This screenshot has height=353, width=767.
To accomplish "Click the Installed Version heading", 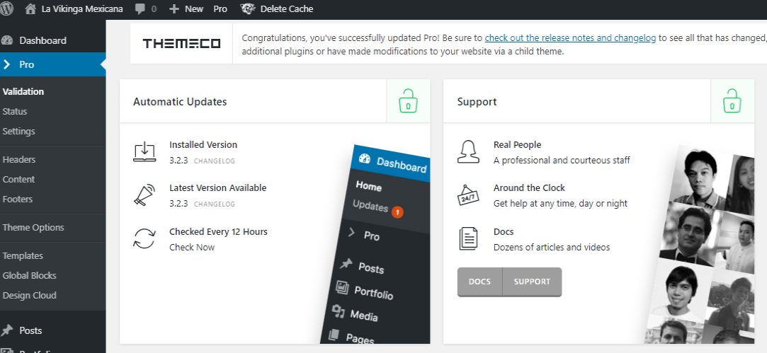I will tap(203, 145).
